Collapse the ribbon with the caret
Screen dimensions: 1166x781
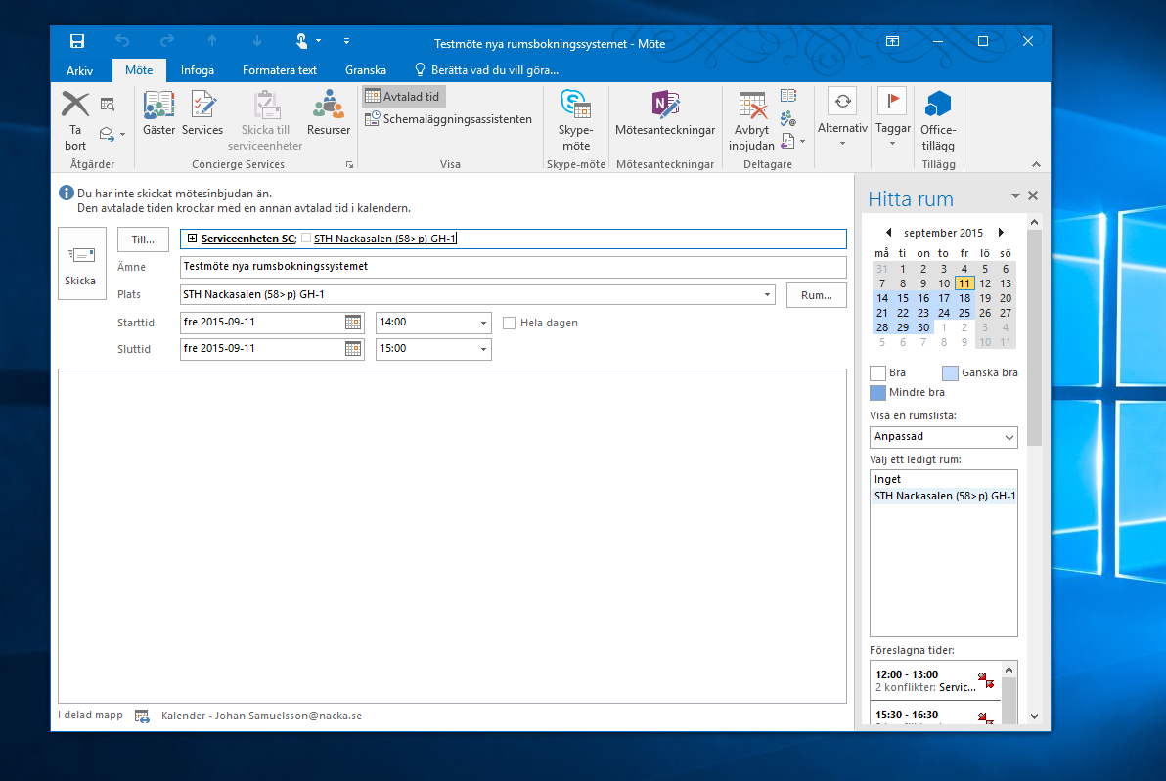pos(1036,164)
